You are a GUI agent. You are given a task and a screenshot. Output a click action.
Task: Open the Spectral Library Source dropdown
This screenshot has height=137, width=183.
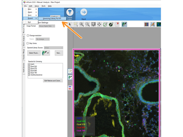[53, 48]
